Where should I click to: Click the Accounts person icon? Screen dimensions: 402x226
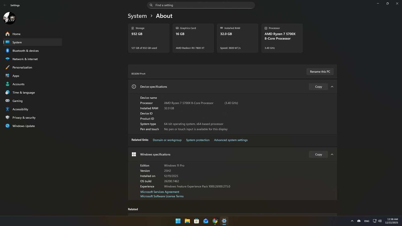pyautogui.click(x=7, y=84)
